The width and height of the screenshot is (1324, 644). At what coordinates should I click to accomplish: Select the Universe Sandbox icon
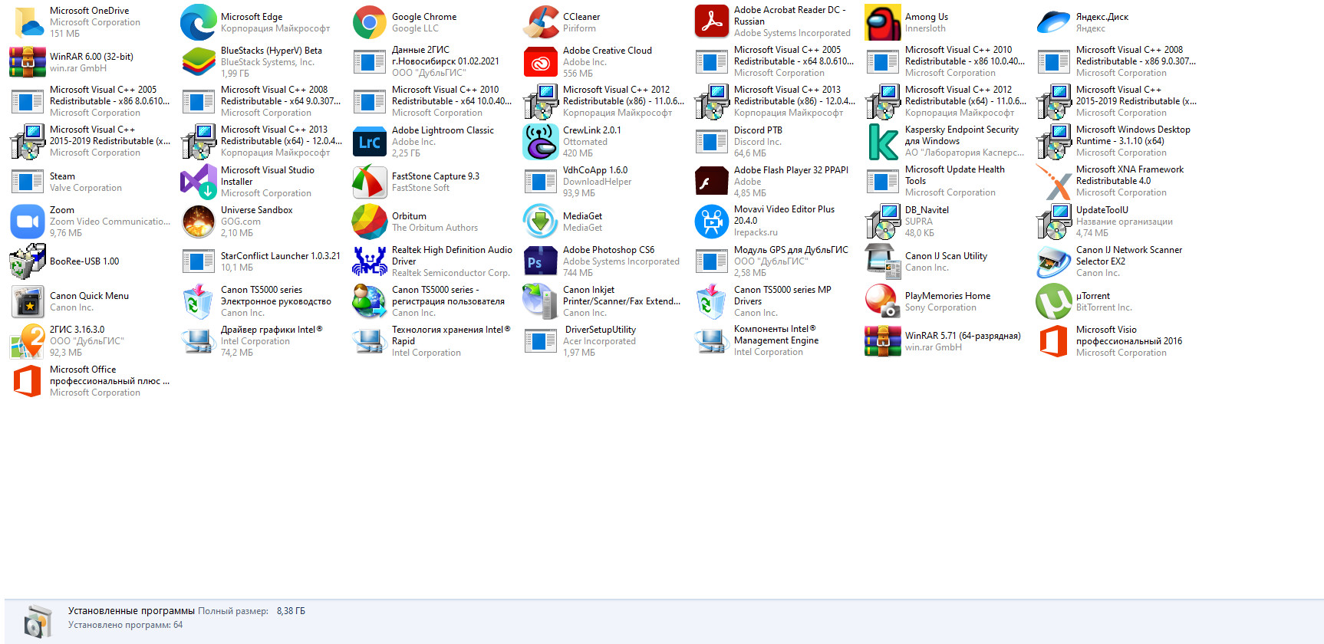click(x=199, y=222)
